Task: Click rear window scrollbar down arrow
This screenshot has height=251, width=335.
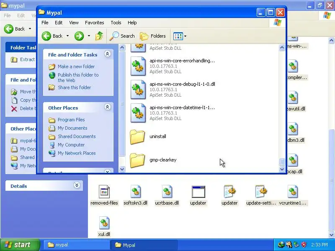Action: [331, 235]
